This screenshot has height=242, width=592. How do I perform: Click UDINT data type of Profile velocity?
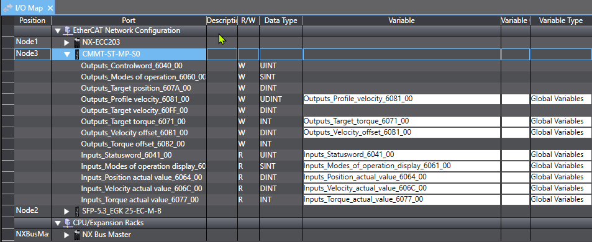[x=281, y=99]
